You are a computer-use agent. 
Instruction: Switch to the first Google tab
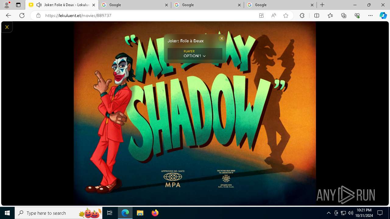tap(135, 5)
